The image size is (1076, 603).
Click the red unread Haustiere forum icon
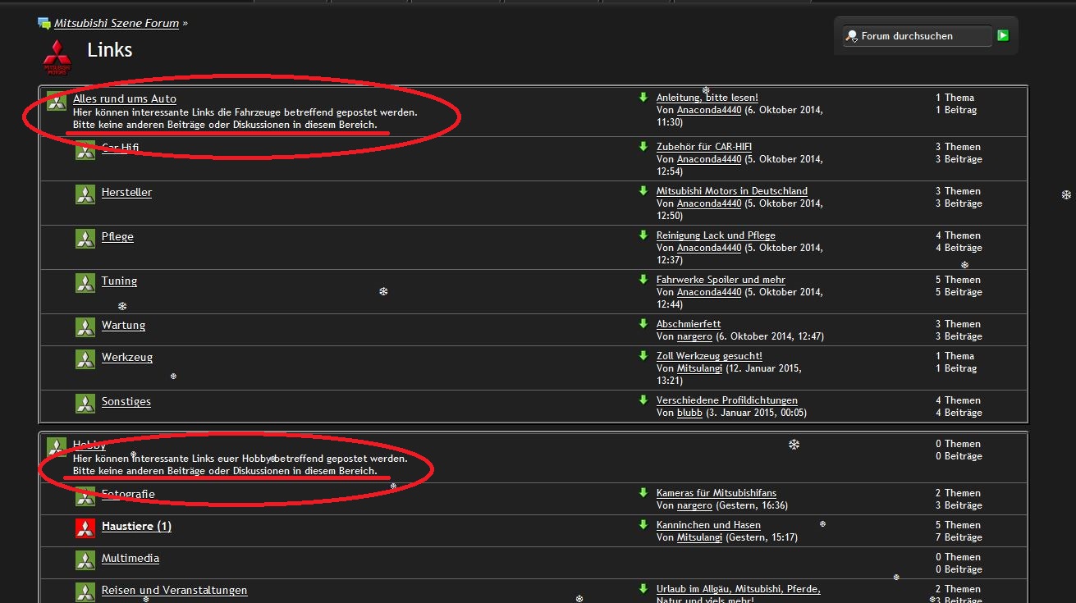[85, 528]
